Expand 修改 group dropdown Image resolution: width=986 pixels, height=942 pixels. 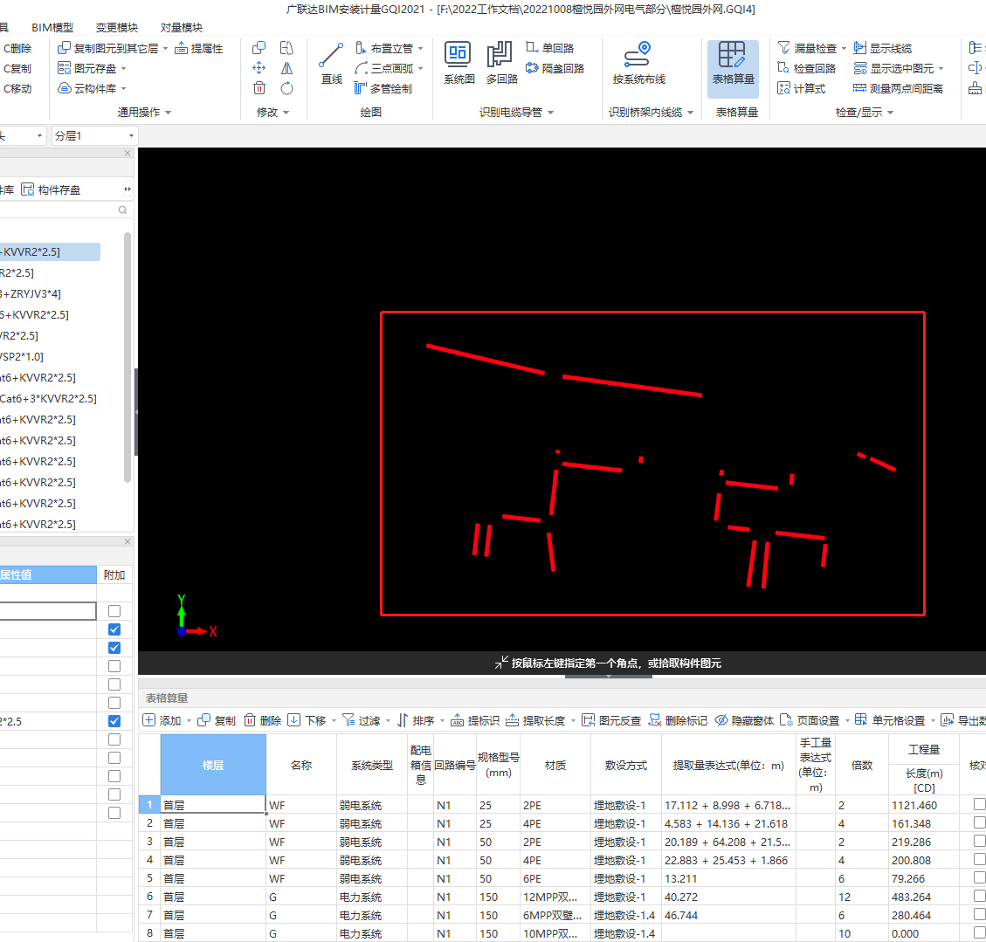click(x=286, y=113)
